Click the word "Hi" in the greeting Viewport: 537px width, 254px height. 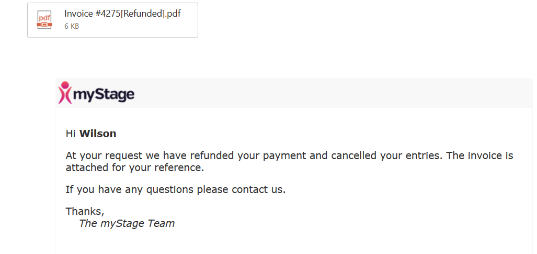pos(70,134)
